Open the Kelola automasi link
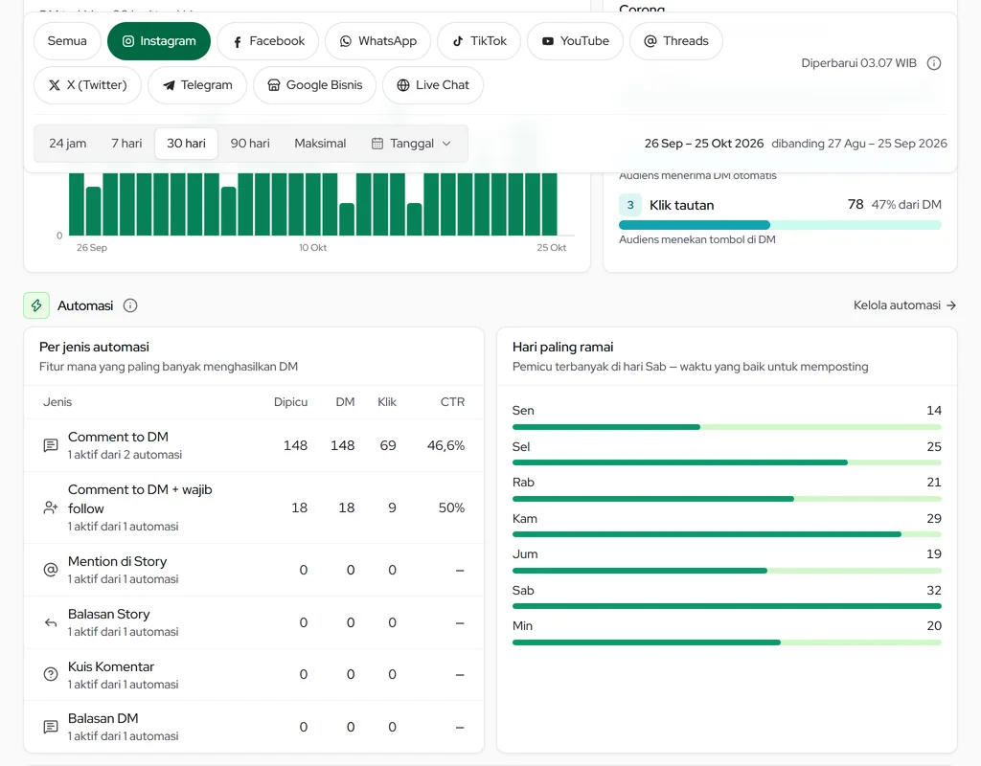The height and width of the screenshot is (766, 981). (x=904, y=305)
